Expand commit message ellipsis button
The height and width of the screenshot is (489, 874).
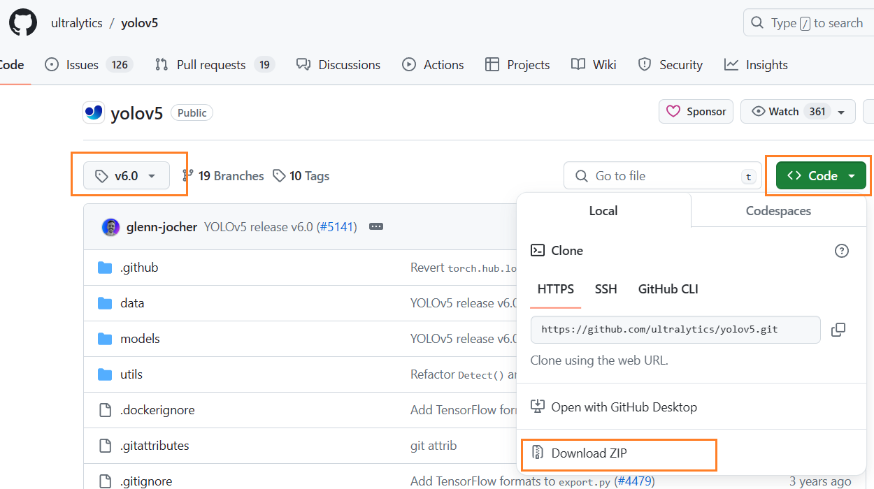coord(376,227)
